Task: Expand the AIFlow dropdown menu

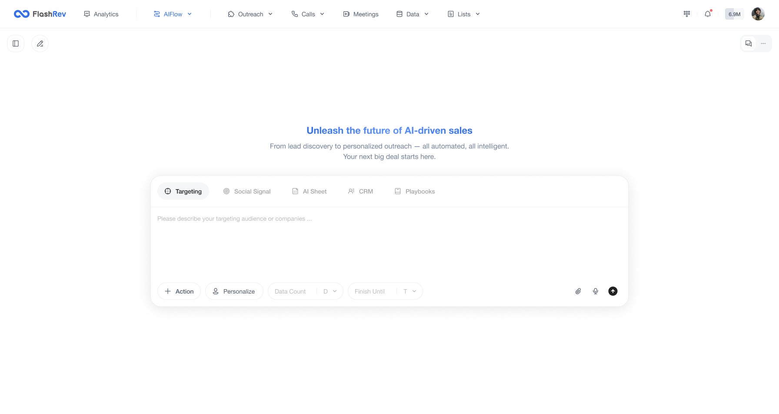Action: [x=173, y=14]
